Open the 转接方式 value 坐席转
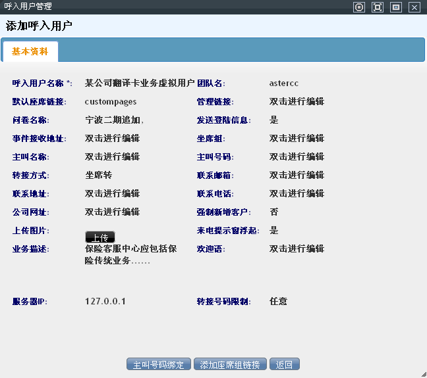 click(99, 176)
